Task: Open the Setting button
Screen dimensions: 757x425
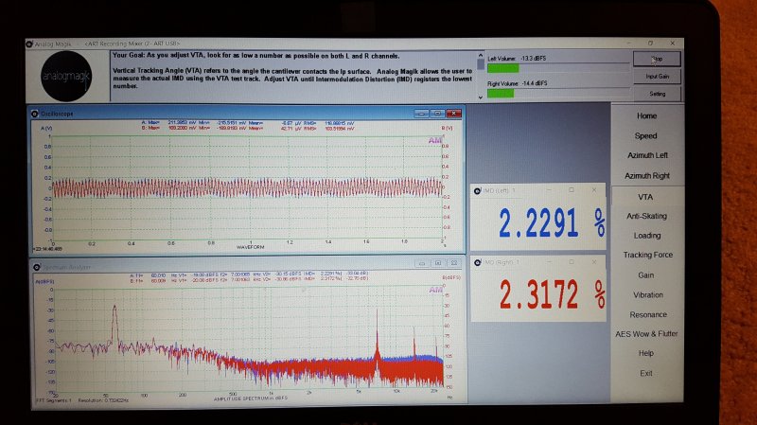Action: click(x=657, y=94)
